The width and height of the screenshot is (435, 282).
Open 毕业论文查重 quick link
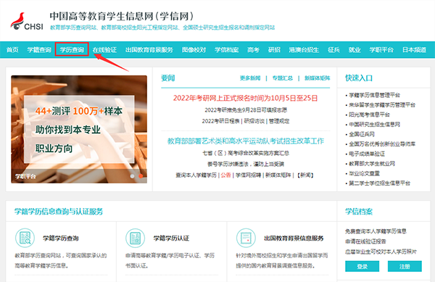364,173
